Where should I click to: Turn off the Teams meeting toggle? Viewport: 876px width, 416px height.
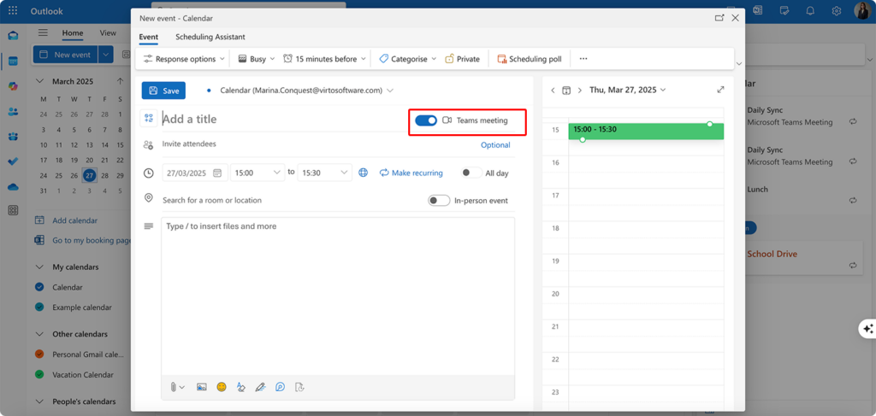[426, 120]
